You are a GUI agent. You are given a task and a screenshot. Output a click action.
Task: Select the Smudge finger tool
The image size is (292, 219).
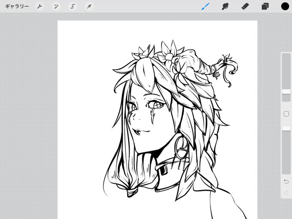tap(225, 6)
